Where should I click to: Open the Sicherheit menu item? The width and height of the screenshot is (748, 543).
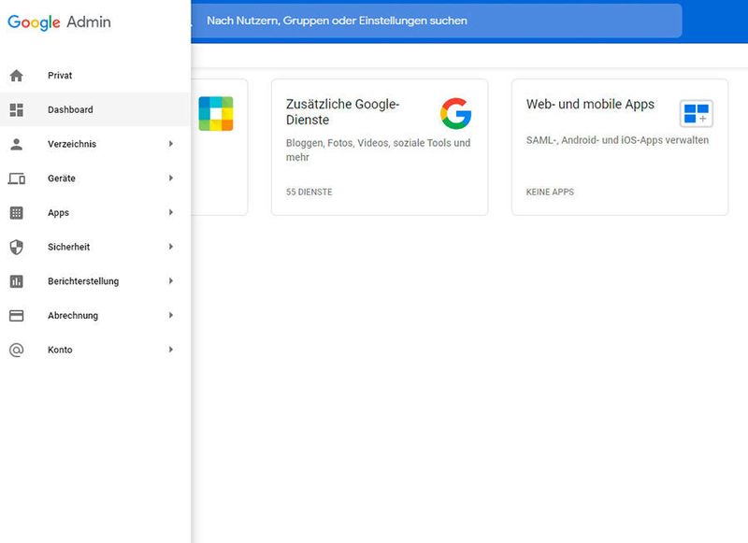tap(95, 247)
